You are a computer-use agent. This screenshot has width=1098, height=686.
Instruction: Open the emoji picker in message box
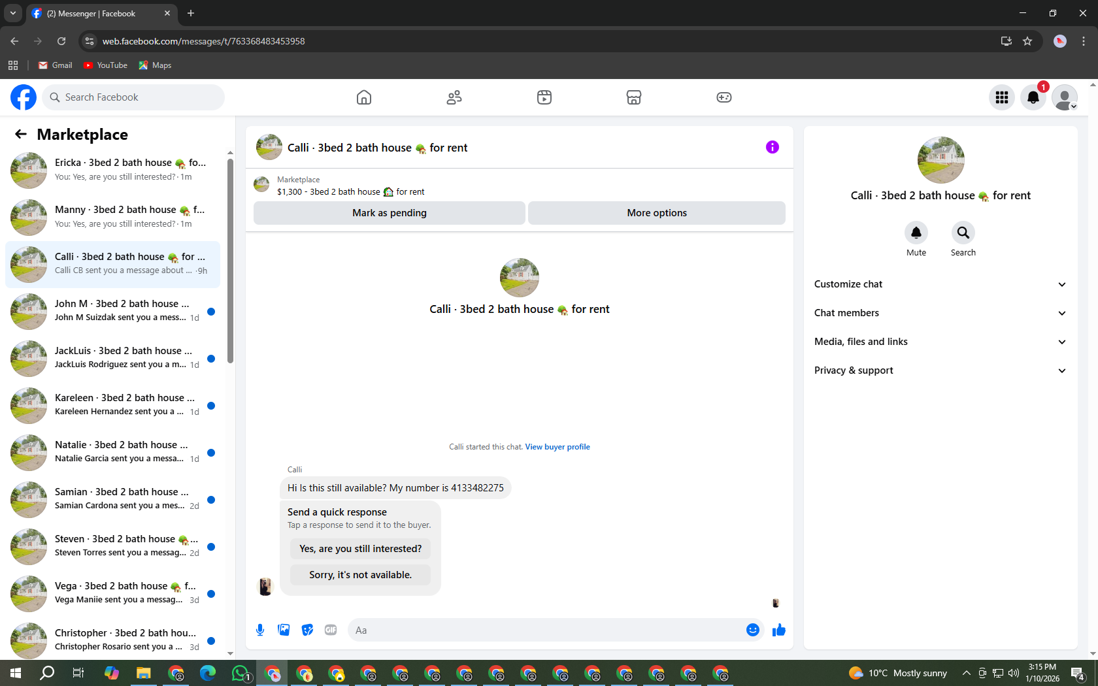pos(753,630)
